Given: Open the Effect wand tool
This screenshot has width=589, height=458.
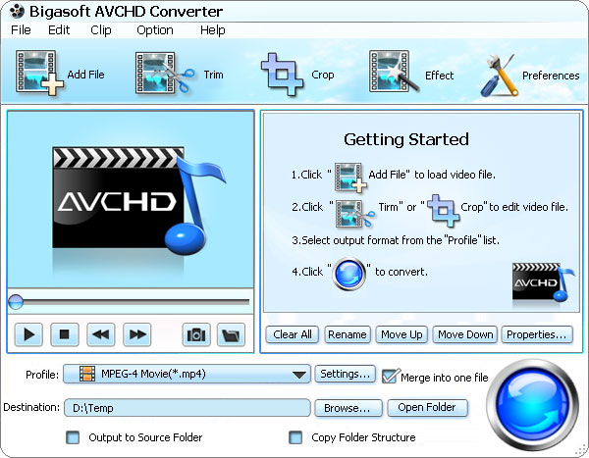Looking at the screenshot, I should point(394,72).
